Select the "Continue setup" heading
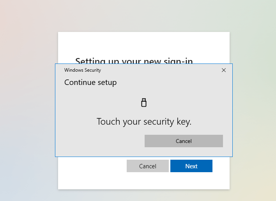The image size is (276, 201). (90, 82)
